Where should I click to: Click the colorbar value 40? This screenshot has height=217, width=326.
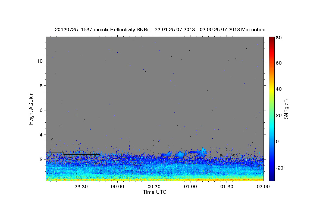[278, 89]
